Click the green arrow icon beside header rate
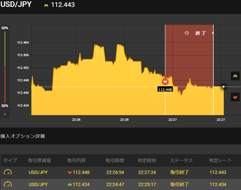Image resolution: width=241 pixels, height=190 pixels. (46, 6)
